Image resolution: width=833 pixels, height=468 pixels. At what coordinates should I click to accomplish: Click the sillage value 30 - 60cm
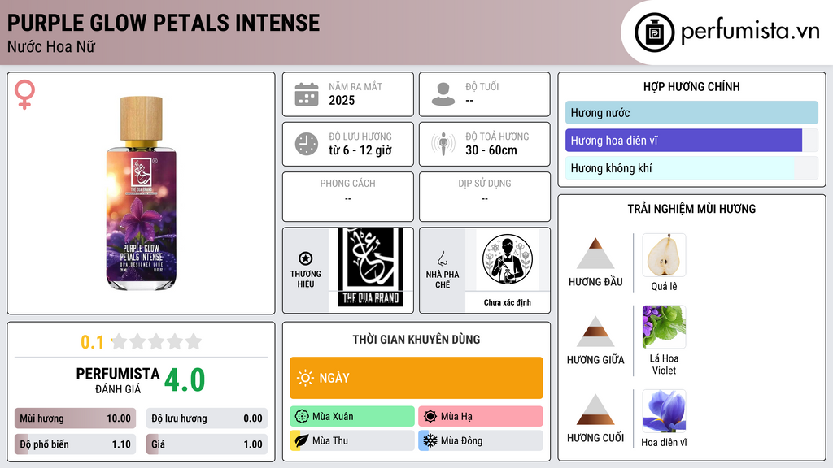click(x=491, y=150)
